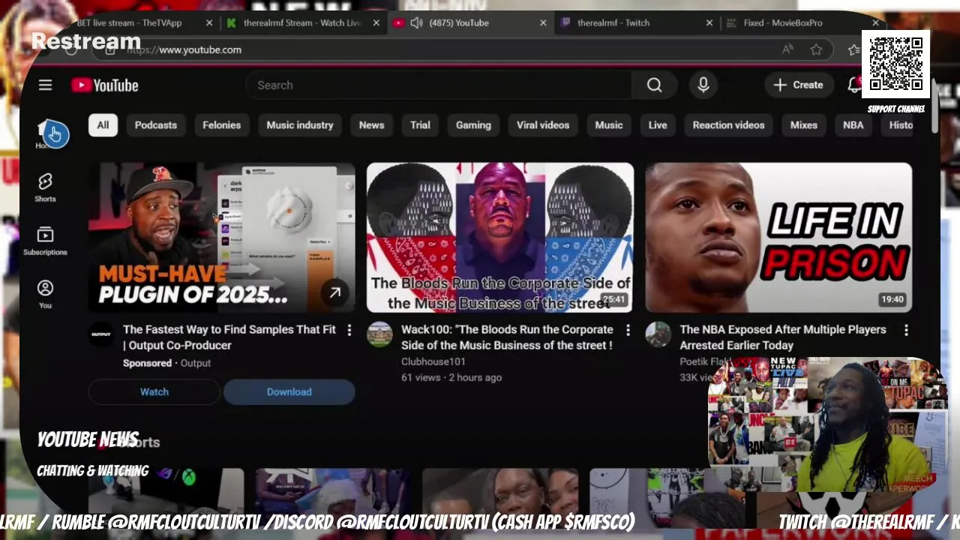Click the YouTube search input field
This screenshot has width=960, height=540.
[439, 85]
